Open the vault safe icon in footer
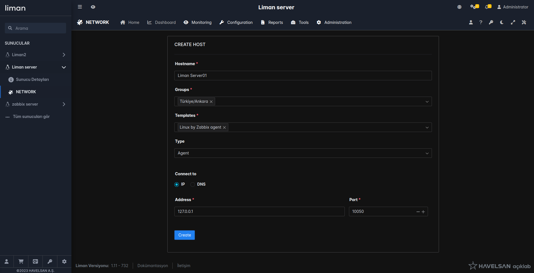This screenshot has width=534, height=273. point(35,261)
